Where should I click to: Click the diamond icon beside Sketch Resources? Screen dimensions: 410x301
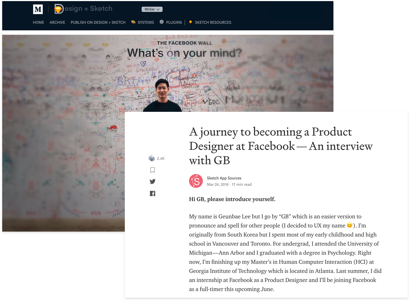point(190,22)
